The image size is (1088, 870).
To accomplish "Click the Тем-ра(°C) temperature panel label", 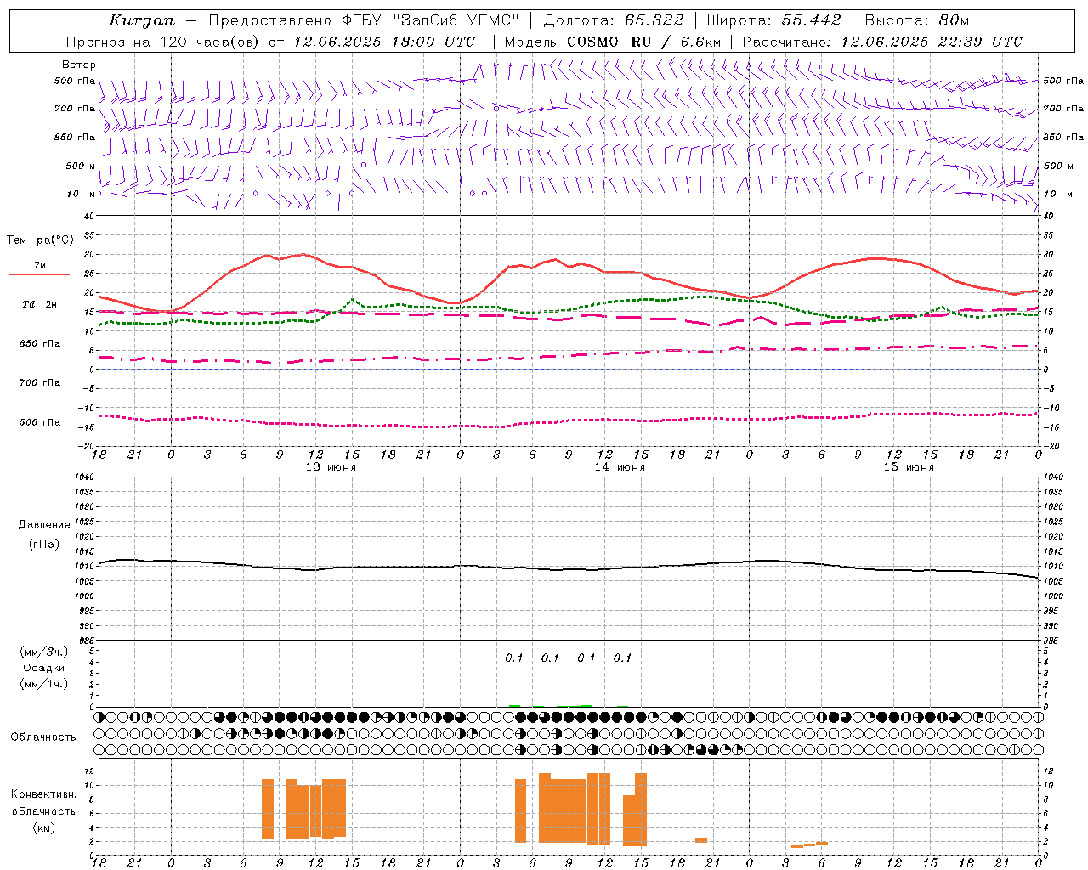I will point(40,240).
